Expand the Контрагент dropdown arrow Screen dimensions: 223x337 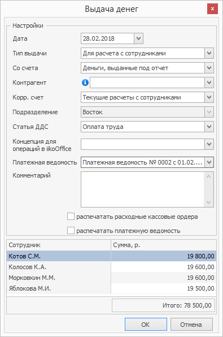coord(209,83)
